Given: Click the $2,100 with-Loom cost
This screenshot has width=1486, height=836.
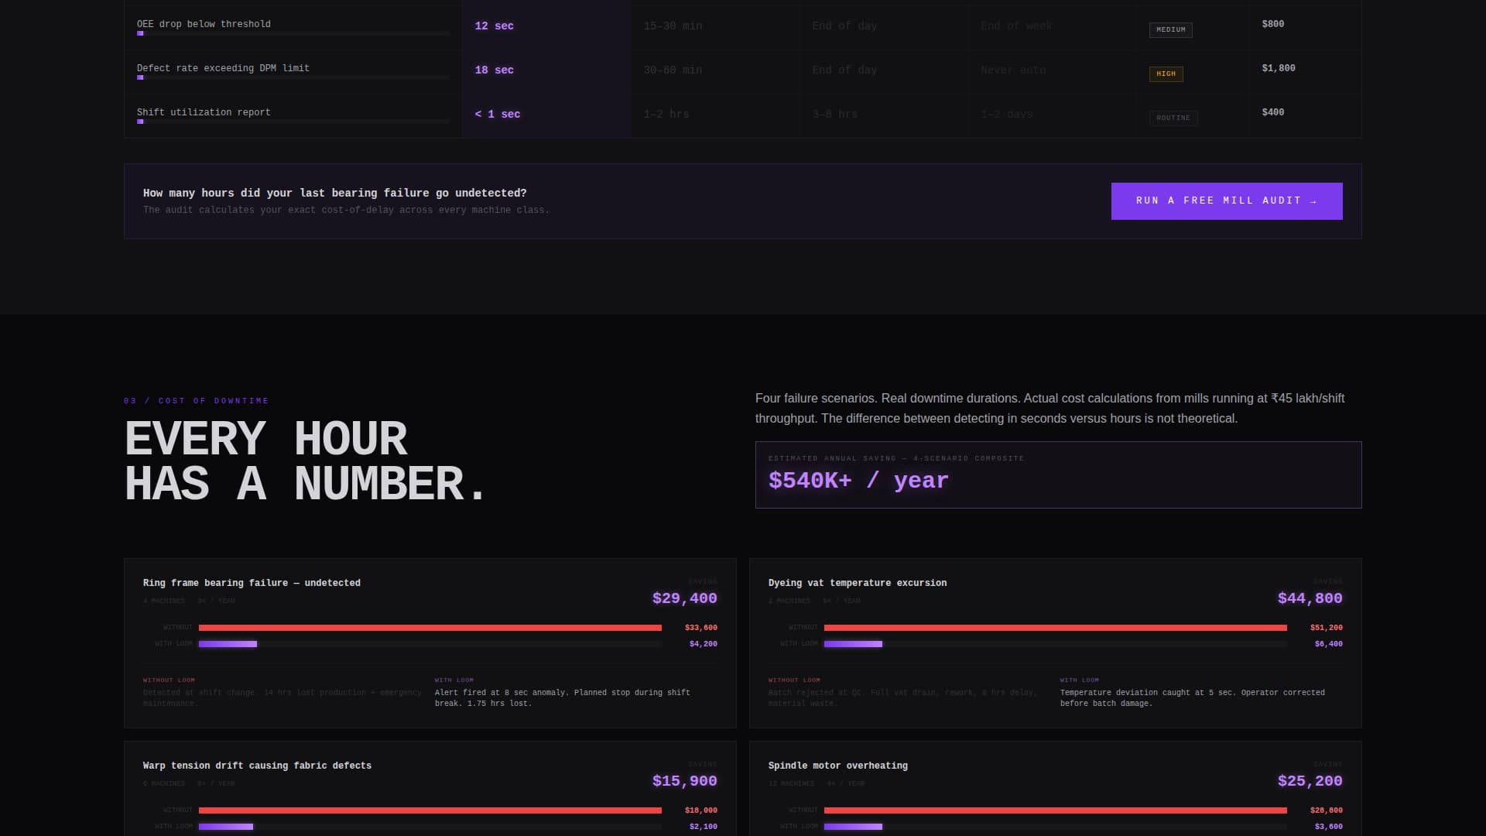Looking at the screenshot, I should click(703, 827).
